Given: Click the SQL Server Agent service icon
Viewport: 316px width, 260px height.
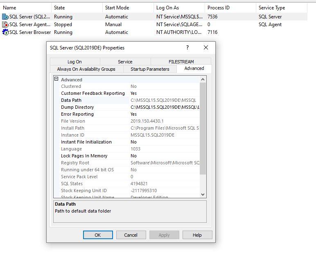Looking at the screenshot, I should pyautogui.click(x=5, y=25).
